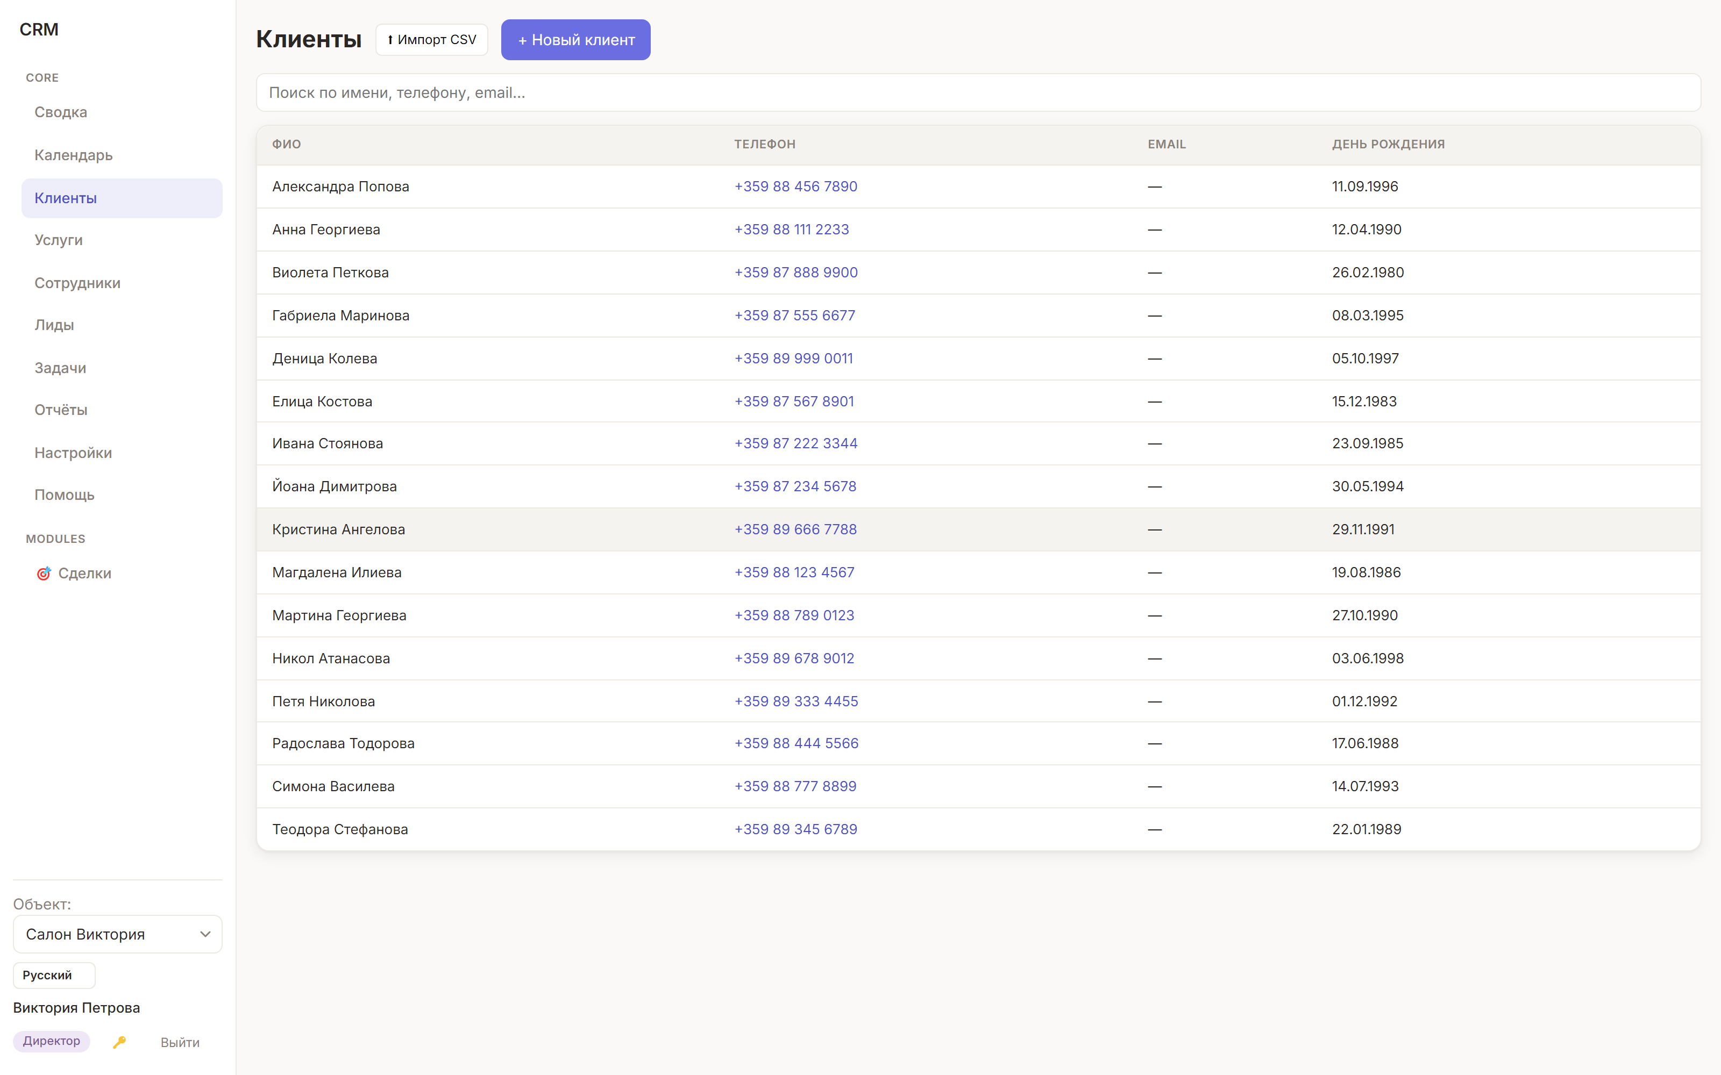Click Импорт CSV button

pos(432,40)
